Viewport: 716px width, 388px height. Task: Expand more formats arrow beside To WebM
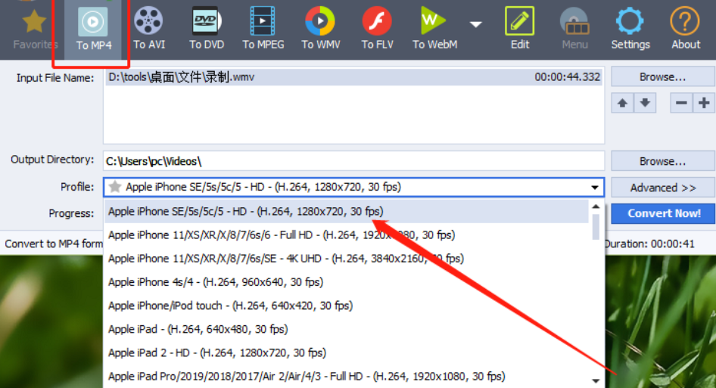476,24
